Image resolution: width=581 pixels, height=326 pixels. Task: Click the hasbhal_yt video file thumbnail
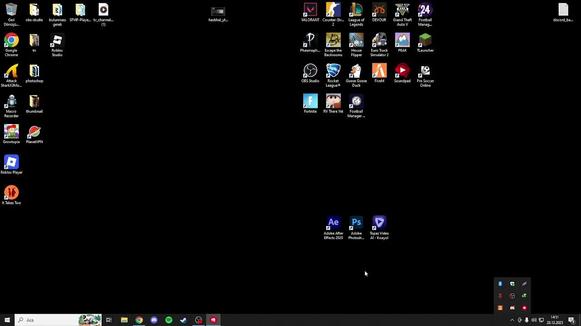click(218, 14)
